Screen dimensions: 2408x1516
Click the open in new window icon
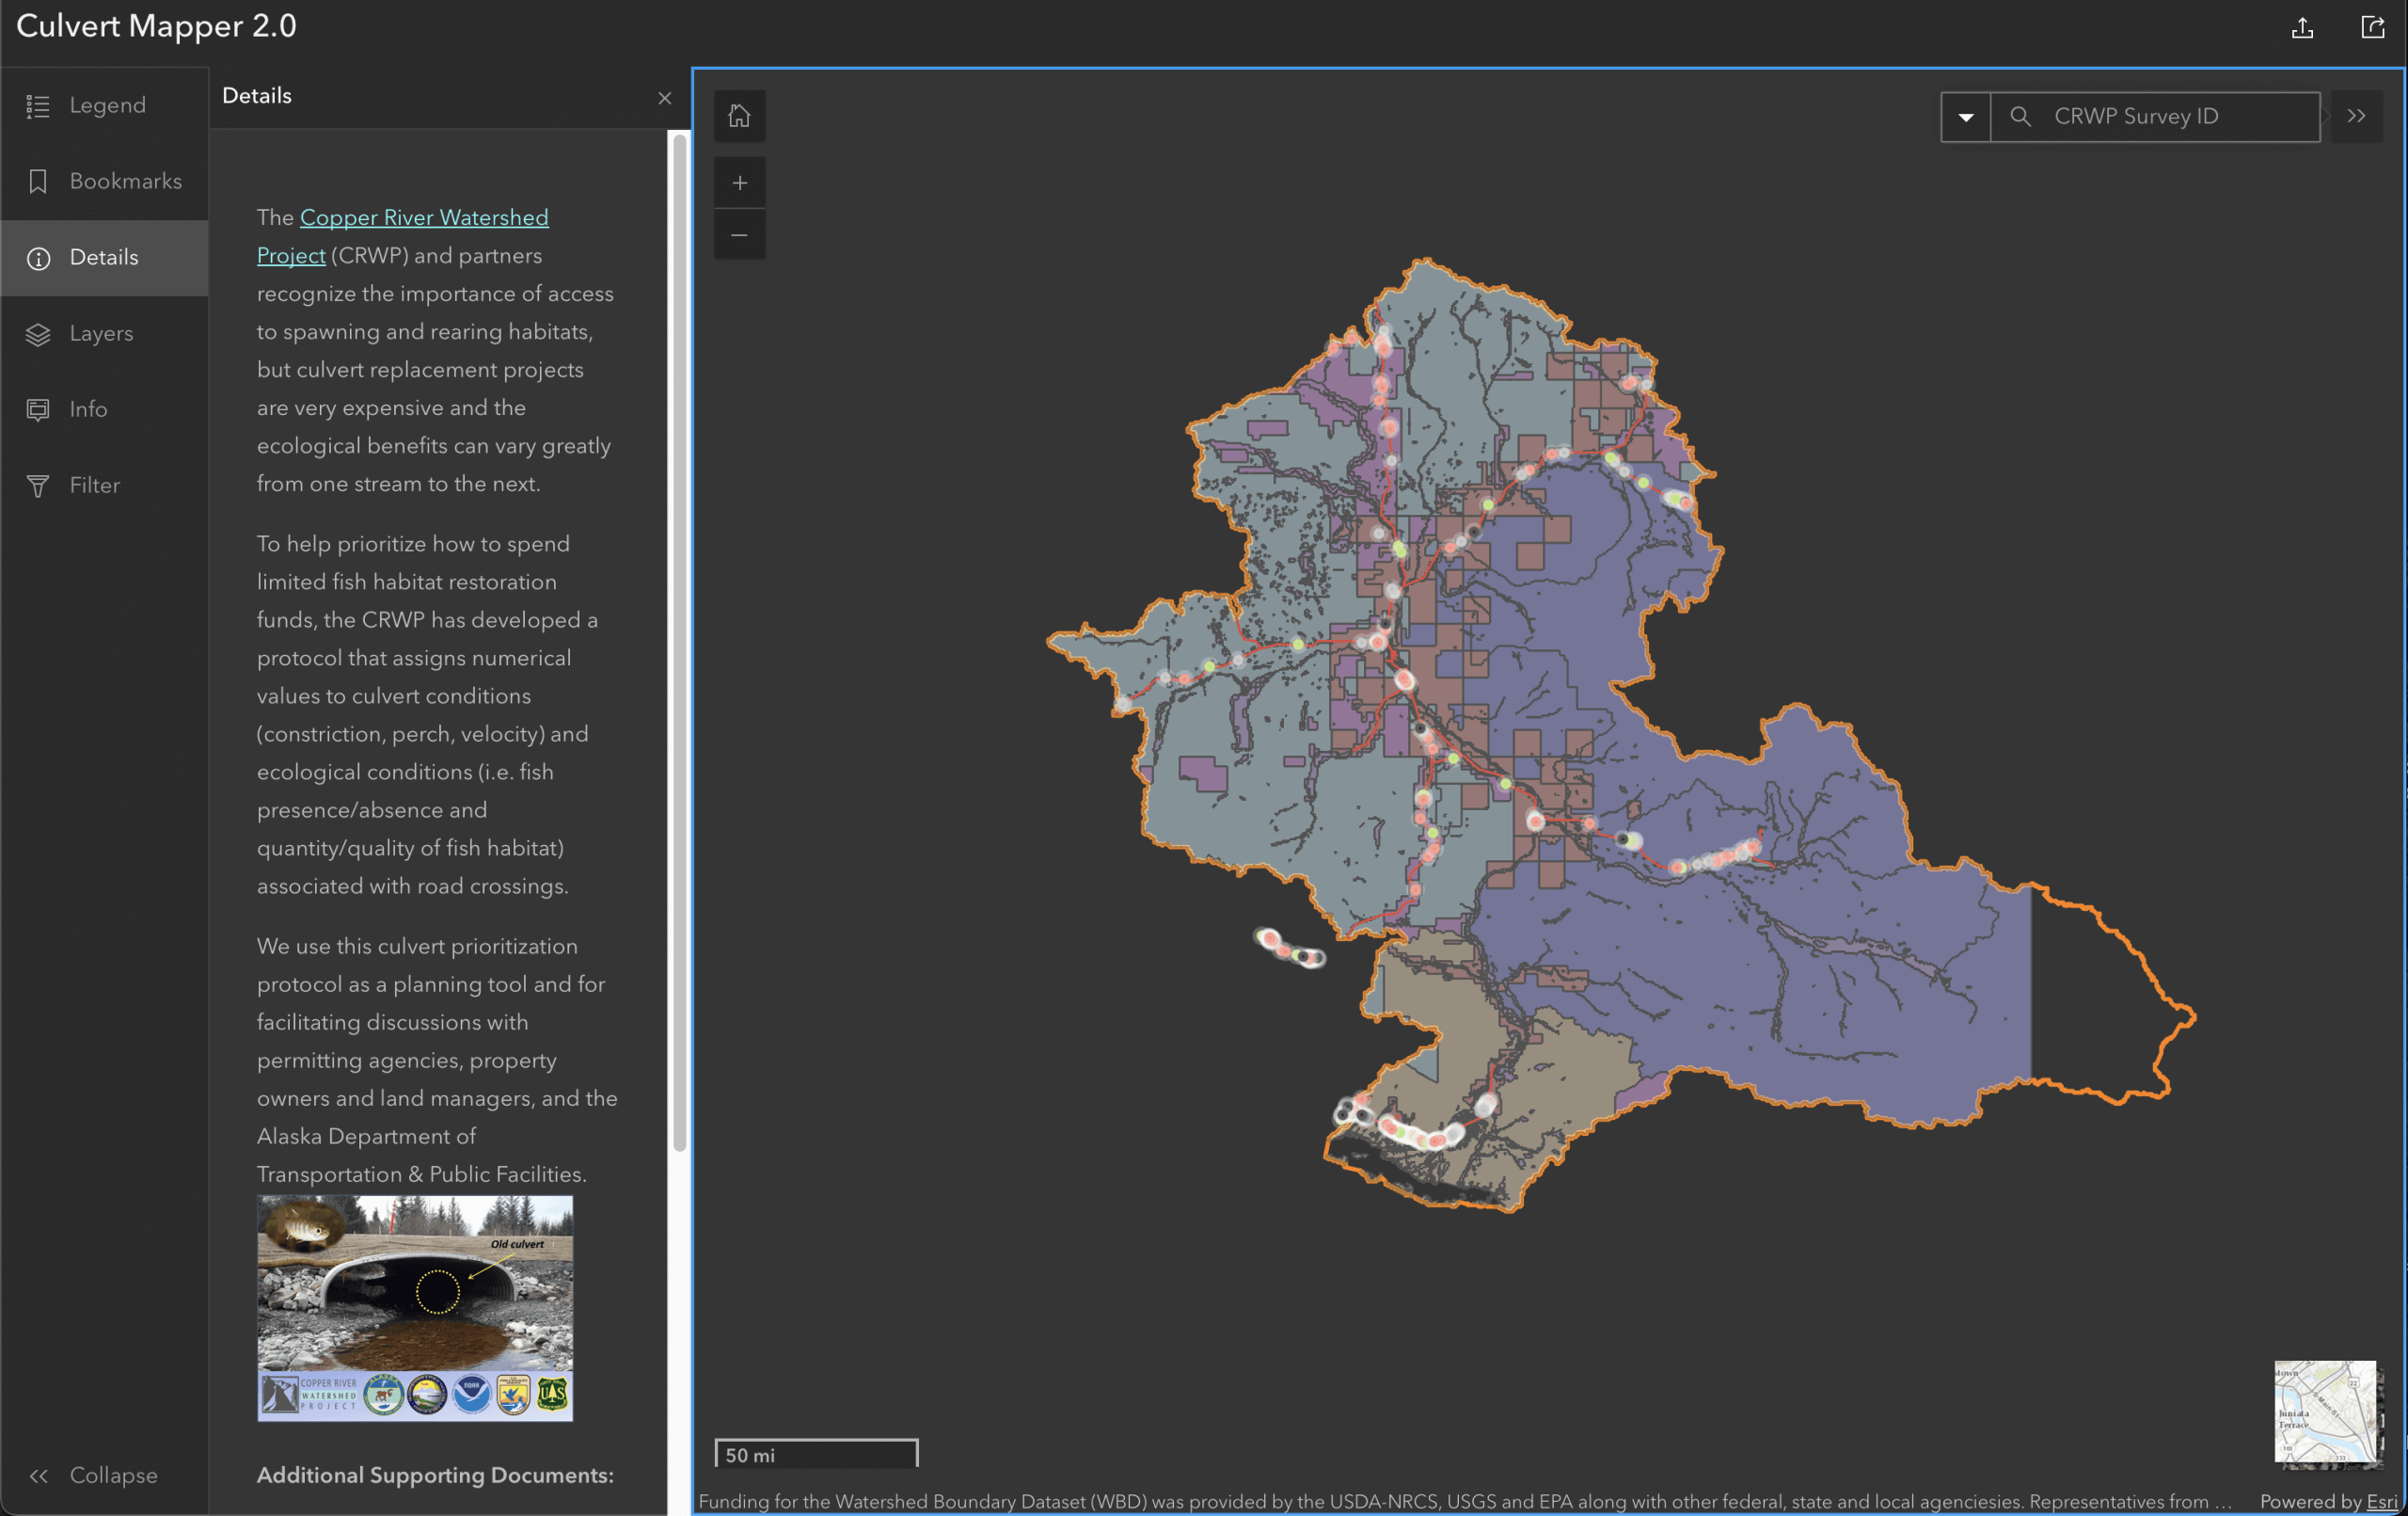(2372, 28)
